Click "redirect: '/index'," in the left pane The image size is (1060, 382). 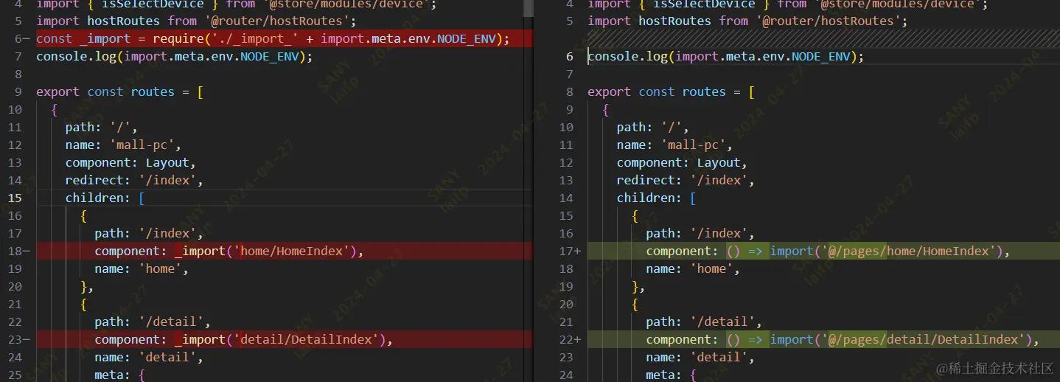134,180
